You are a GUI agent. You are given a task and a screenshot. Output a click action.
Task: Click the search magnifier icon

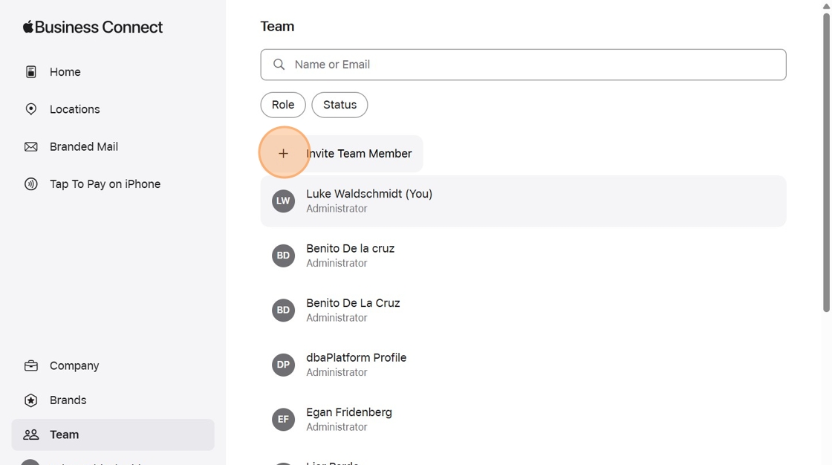(279, 64)
